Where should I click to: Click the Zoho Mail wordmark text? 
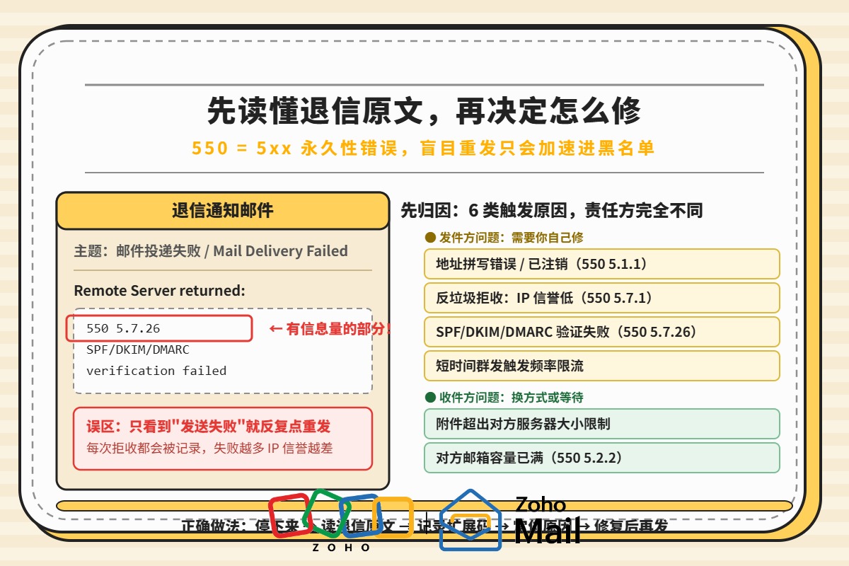click(x=547, y=520)
